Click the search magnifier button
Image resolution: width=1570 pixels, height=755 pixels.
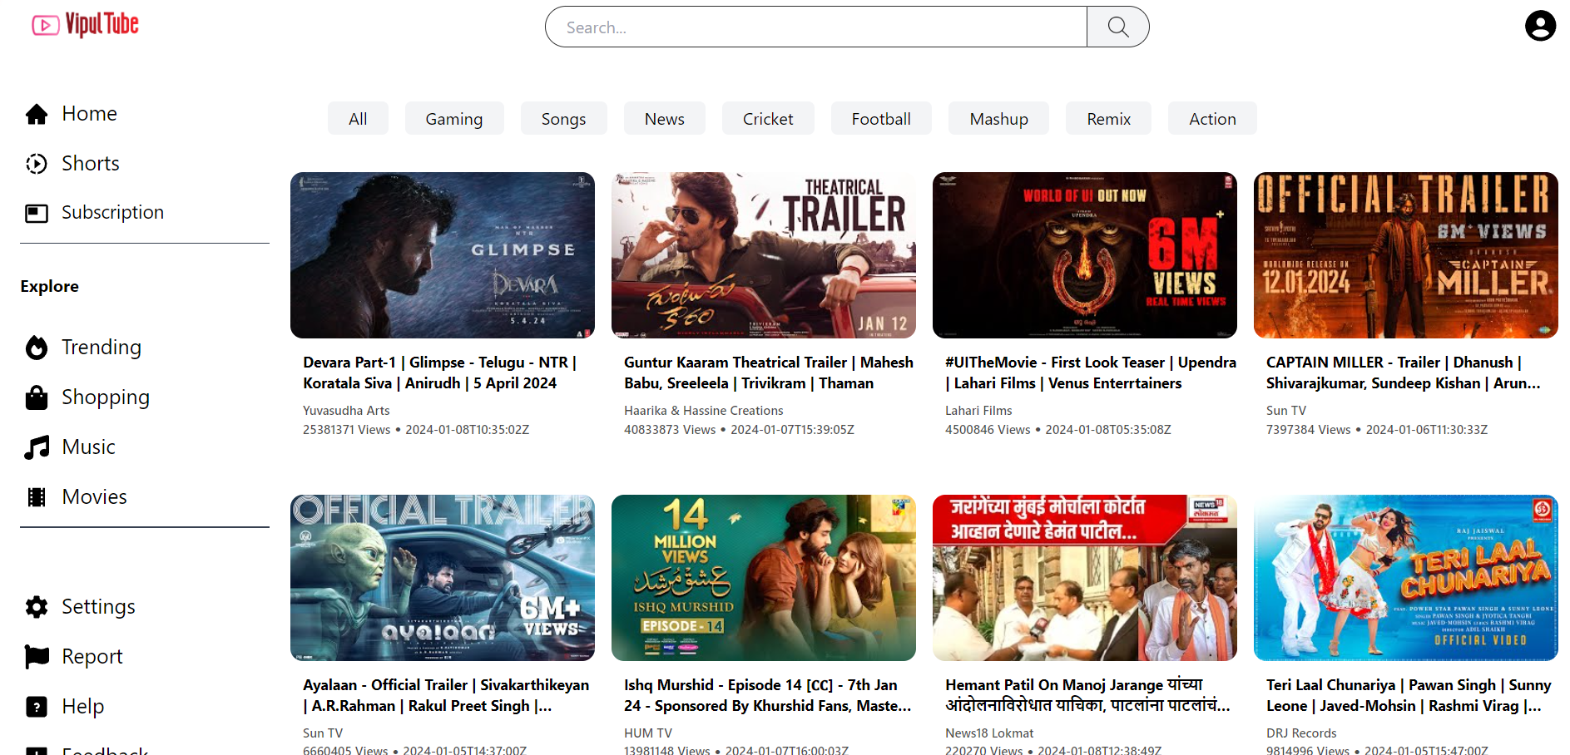click(x=1118, y=27)
